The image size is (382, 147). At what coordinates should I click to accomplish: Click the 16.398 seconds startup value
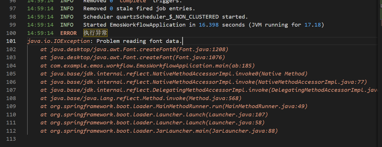(209, 25)
